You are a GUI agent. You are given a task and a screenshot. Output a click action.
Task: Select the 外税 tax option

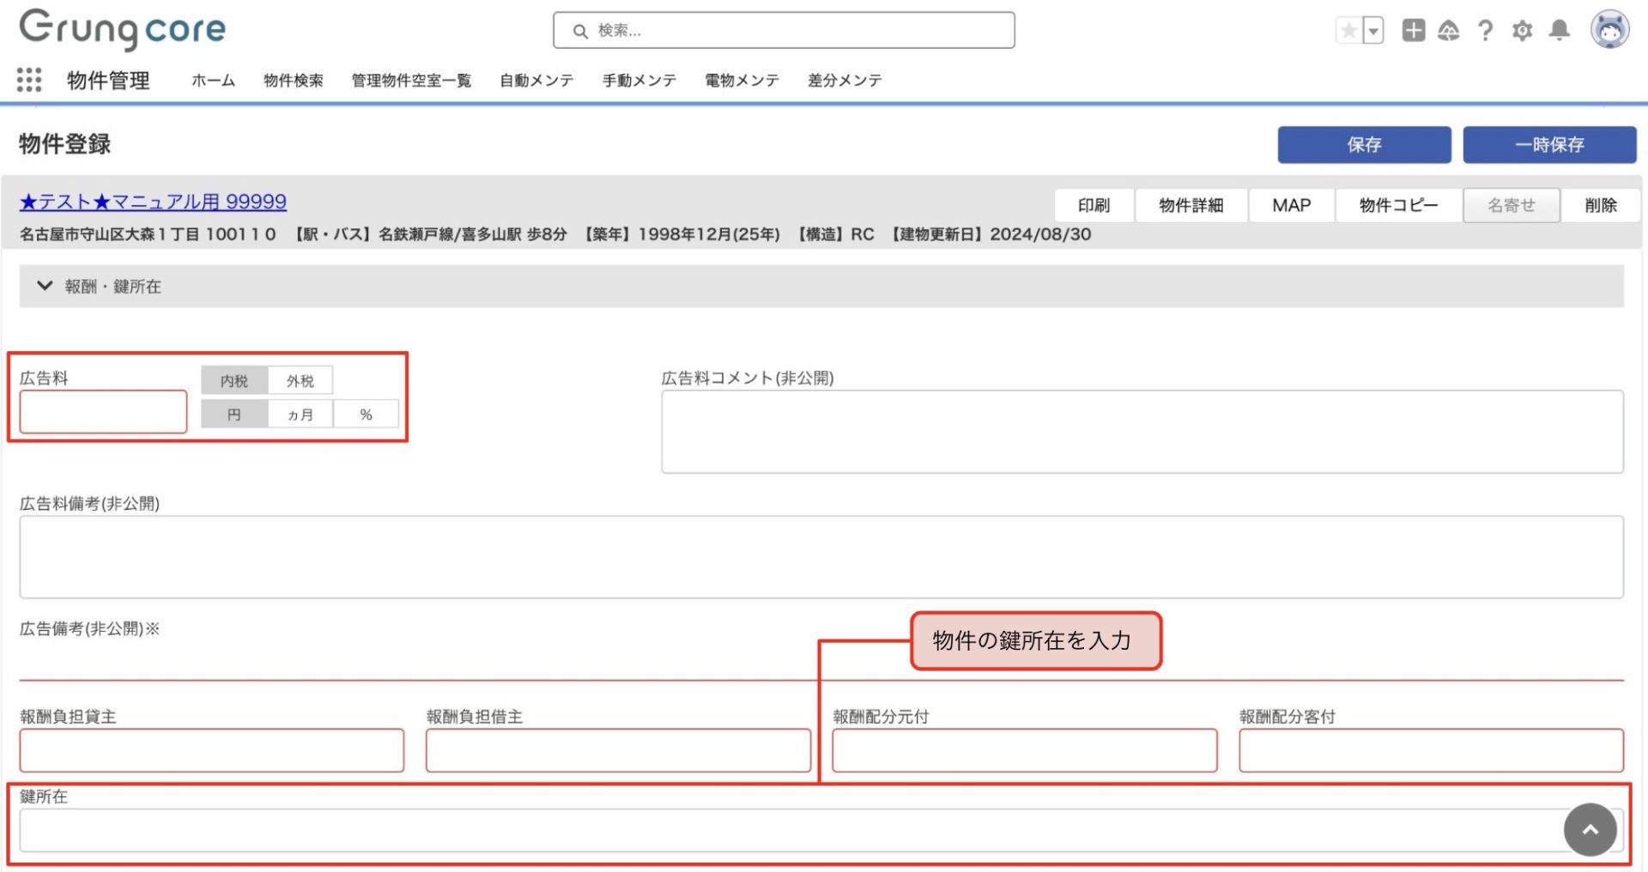click(x=300, y=380)
